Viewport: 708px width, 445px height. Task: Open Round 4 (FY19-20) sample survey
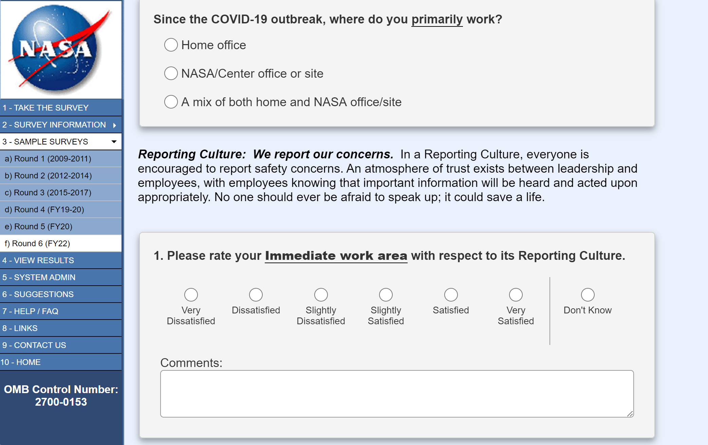click(x=44, y=210)
